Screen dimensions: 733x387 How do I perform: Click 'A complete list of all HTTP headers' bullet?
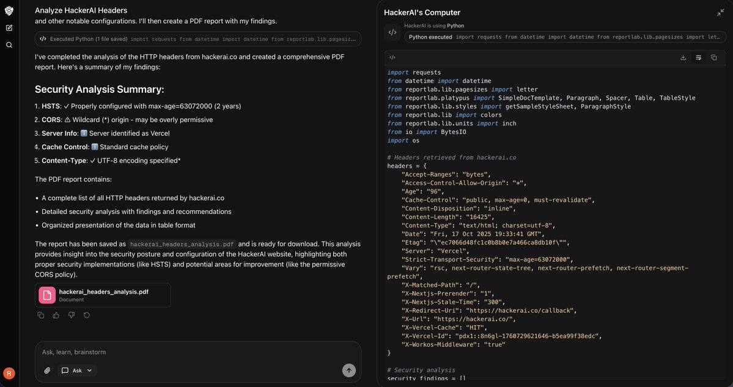[x=133, y=197]
